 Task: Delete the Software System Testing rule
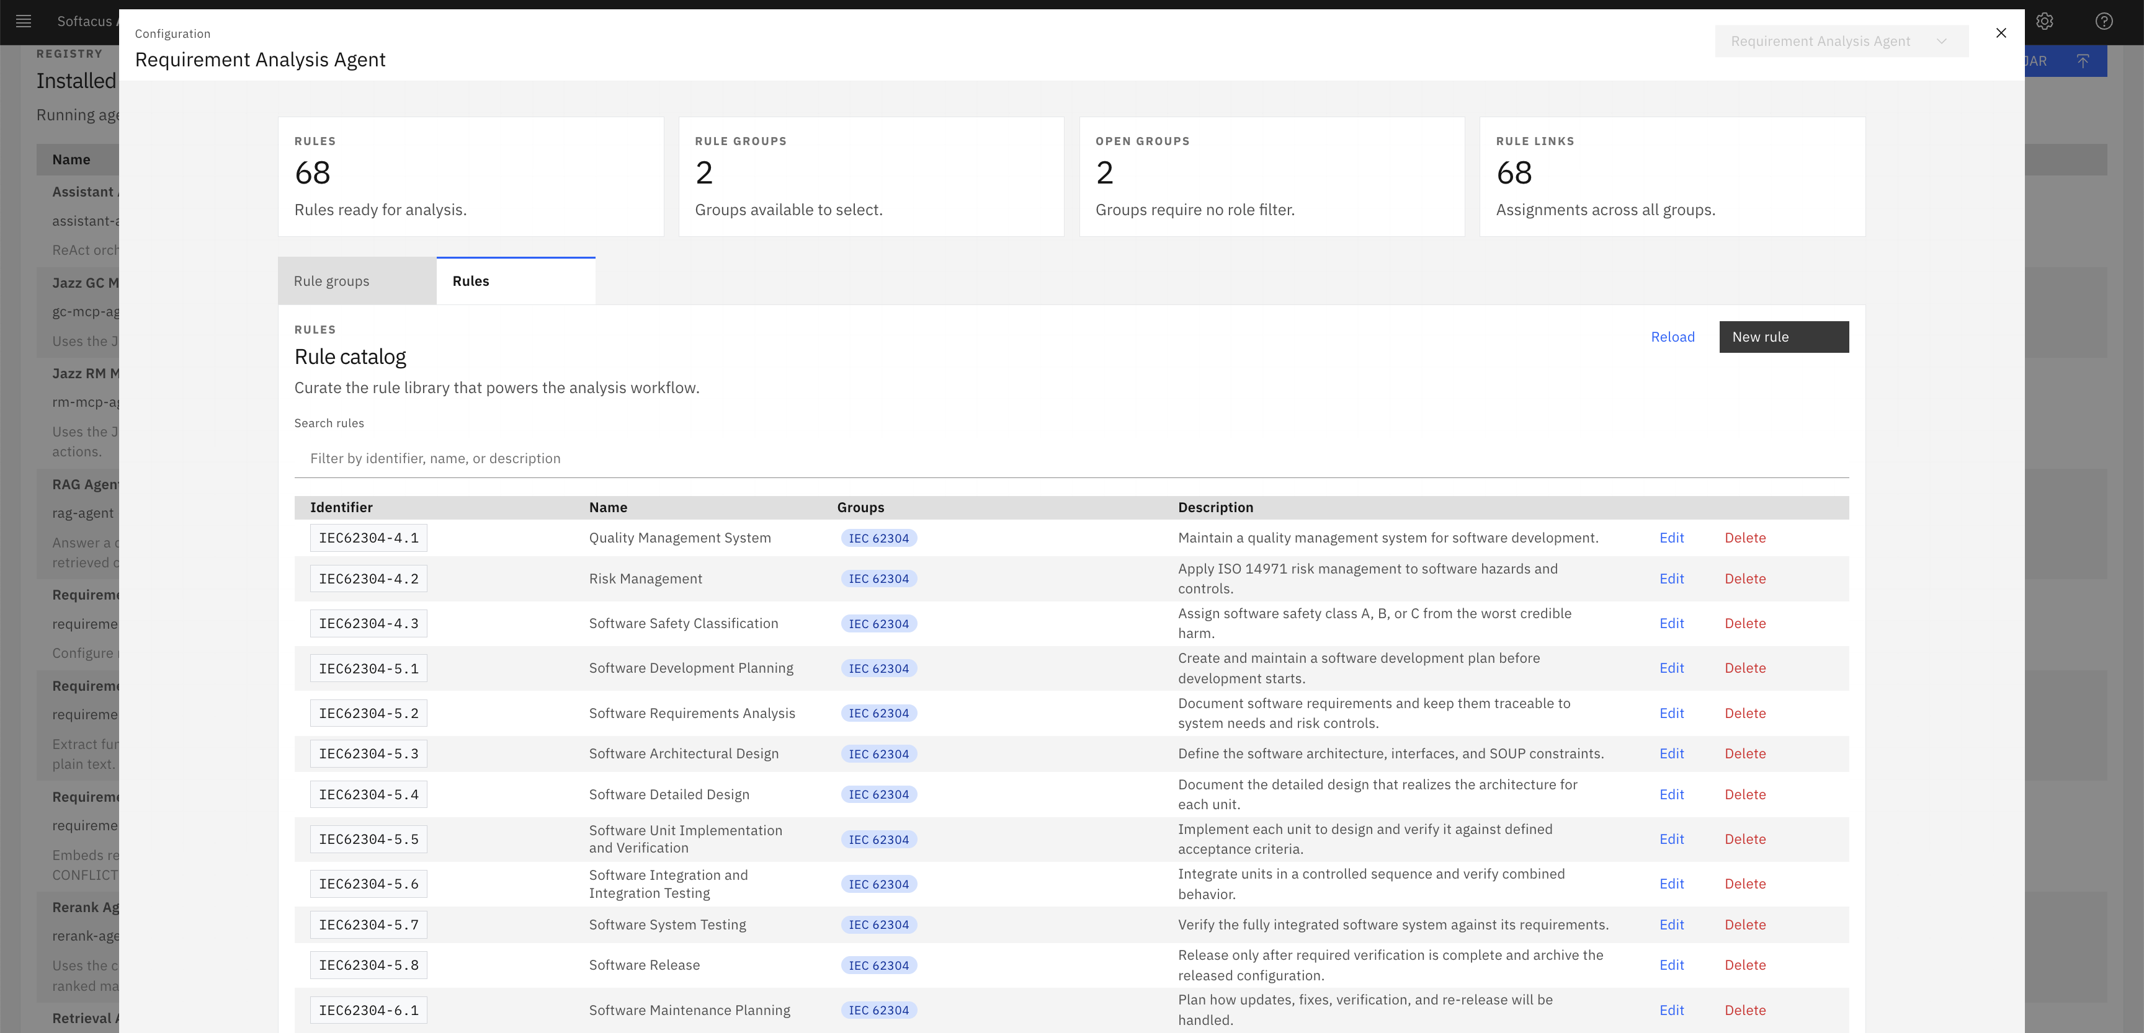[1744, 925]
